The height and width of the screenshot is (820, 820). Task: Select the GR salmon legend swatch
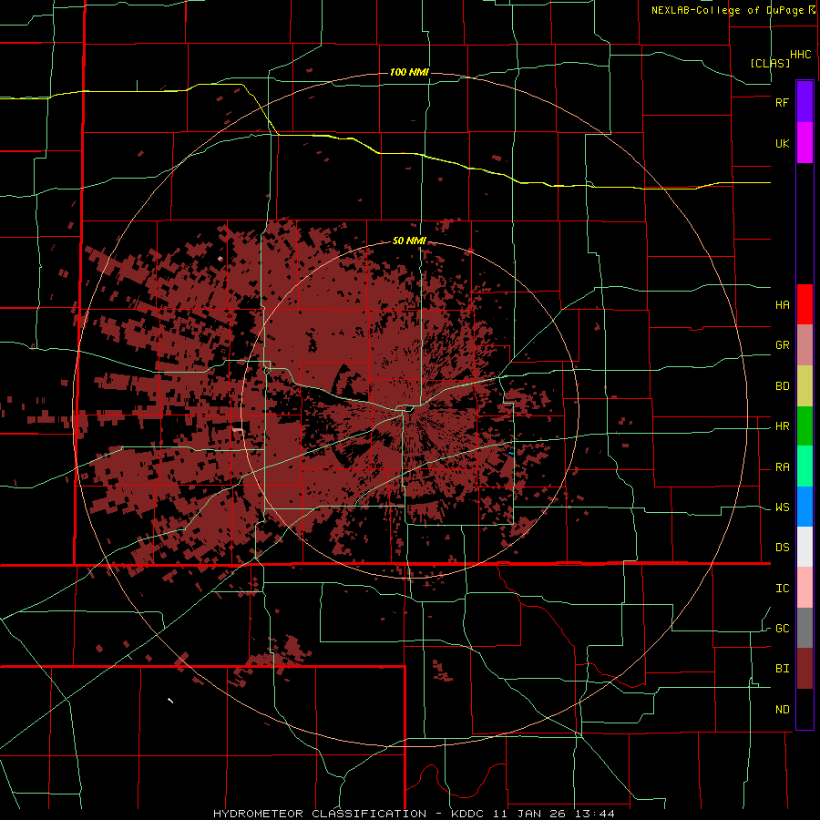click(x=805, y=345)
